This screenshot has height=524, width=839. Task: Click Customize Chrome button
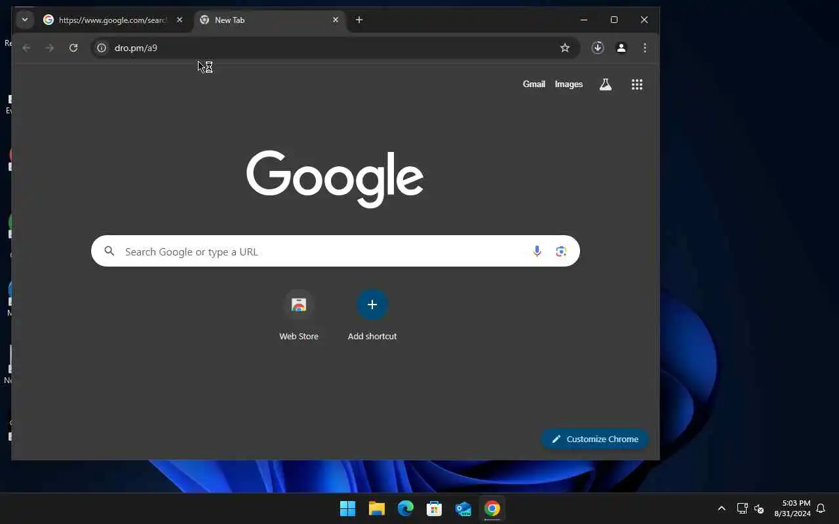point(595,439)
